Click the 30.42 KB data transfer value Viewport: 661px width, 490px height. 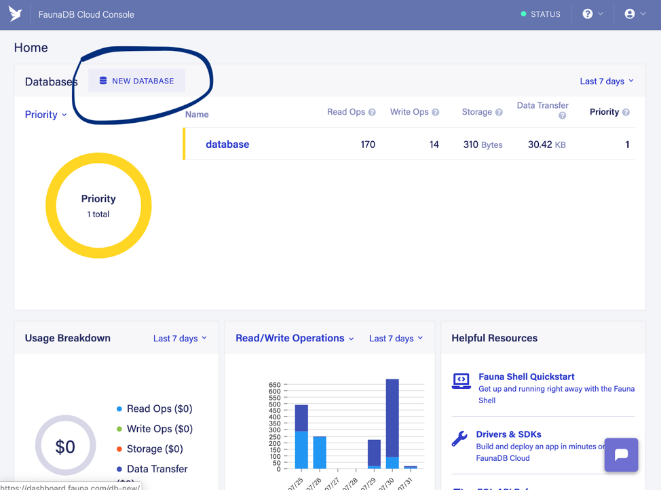[x=547, y=145]
